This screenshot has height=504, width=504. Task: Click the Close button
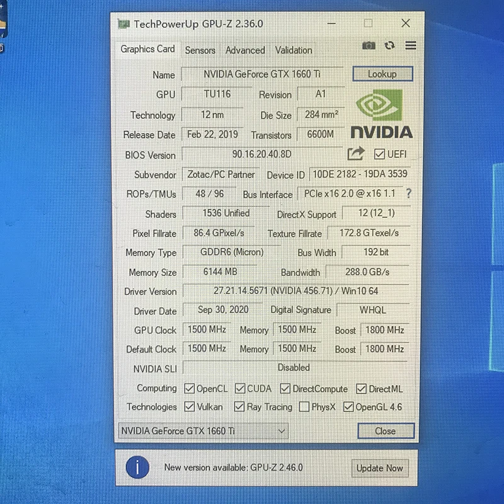(x=386, y=431)
